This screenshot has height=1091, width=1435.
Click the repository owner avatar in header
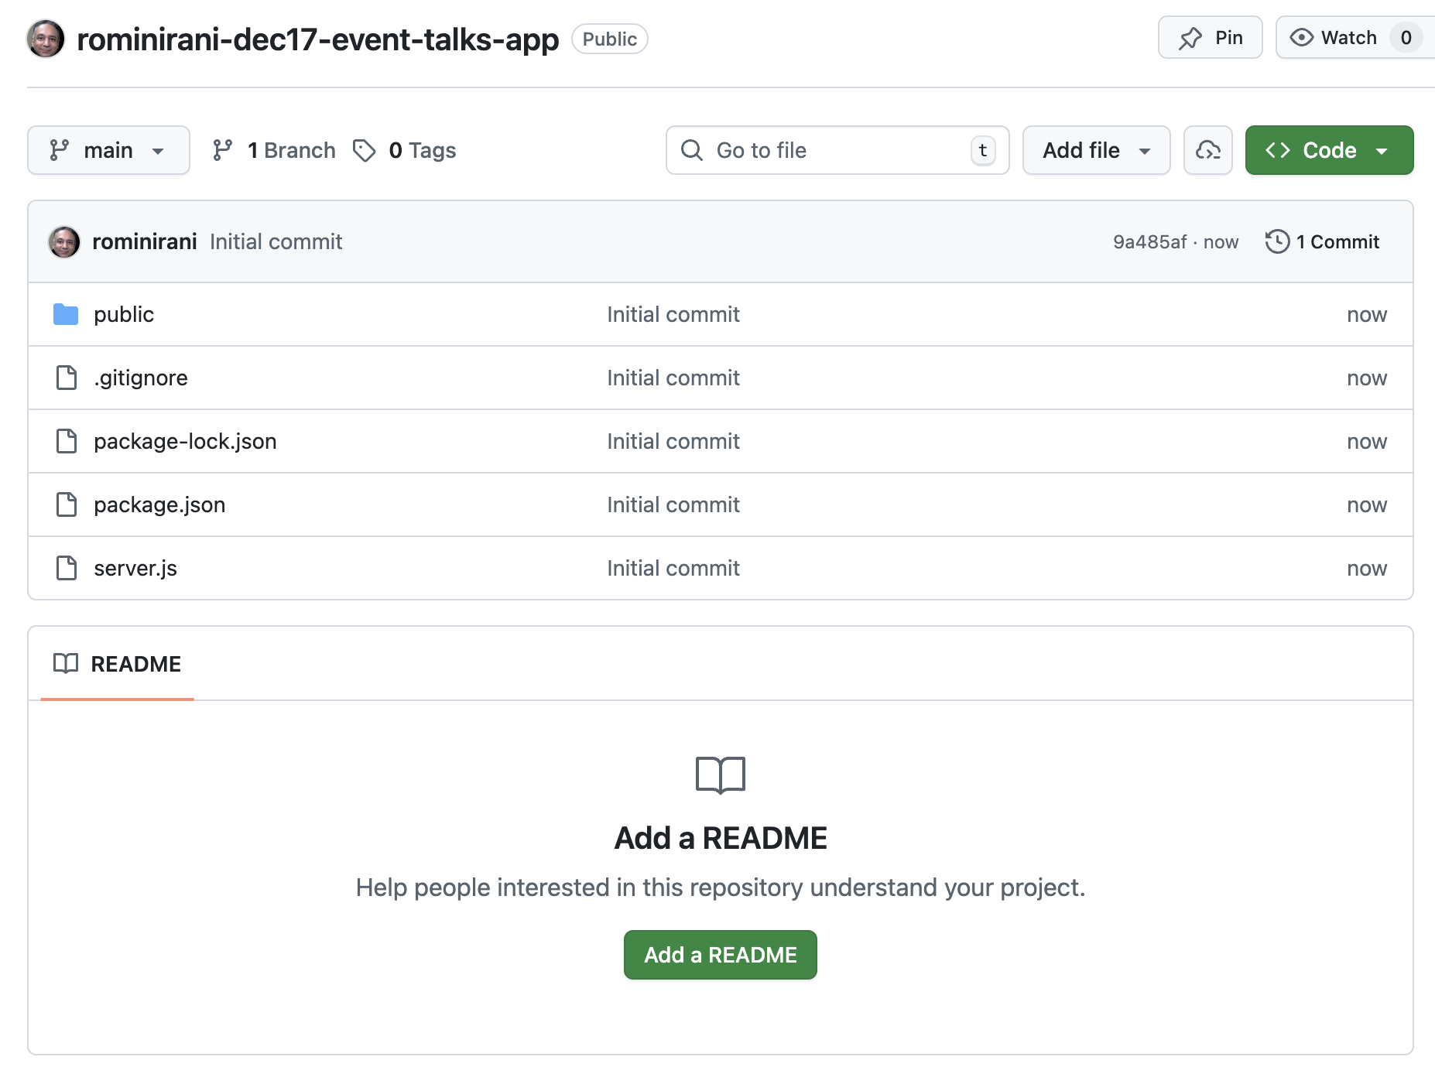coord(46,39)
